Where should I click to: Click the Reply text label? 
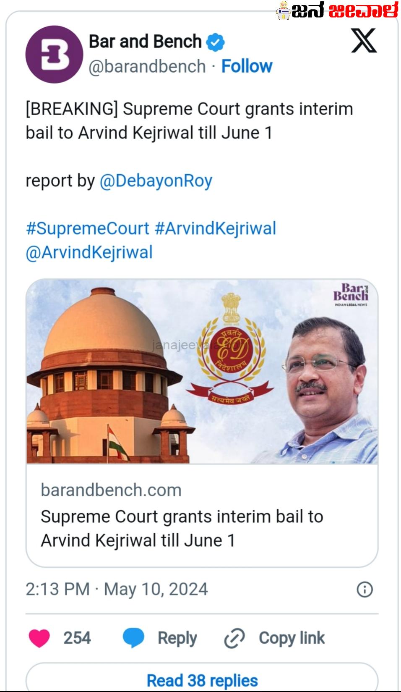(177, 638)
